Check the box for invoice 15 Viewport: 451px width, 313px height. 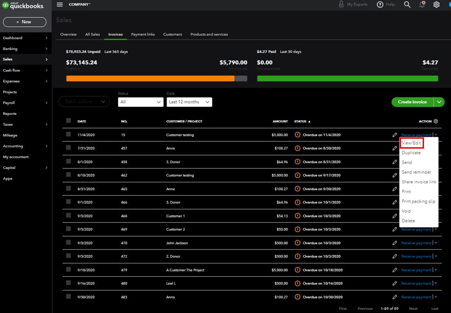tap(68, 134)
